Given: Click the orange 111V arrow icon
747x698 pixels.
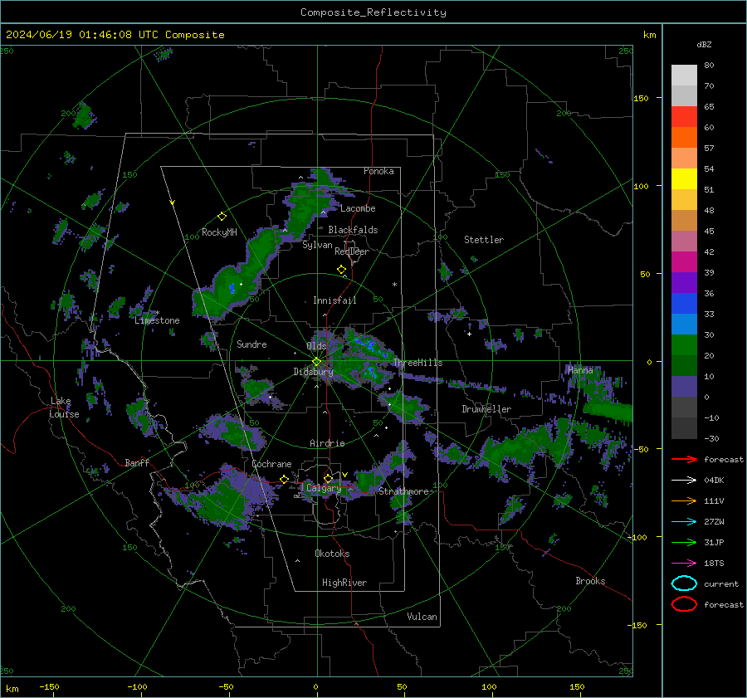Looking at the screenshot, I should click(684, 500).
